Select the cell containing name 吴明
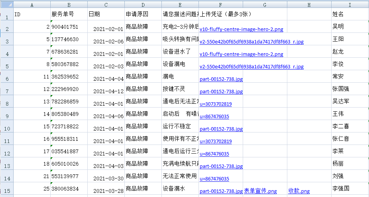Viewport: 369px width, 197px height. [x=350, y=27]
